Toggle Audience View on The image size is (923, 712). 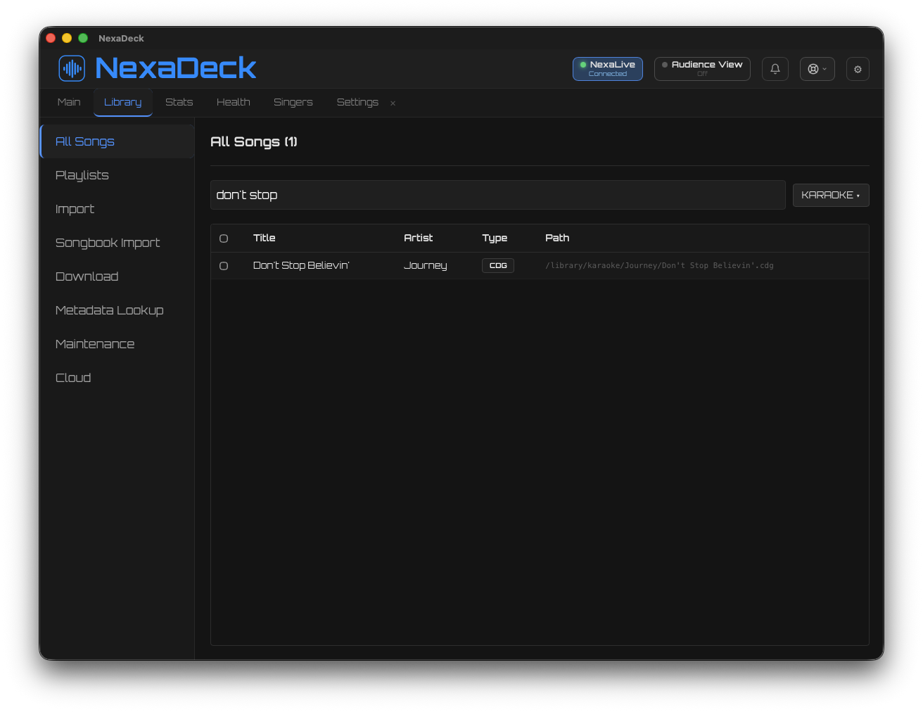click(x=701, y=69)
